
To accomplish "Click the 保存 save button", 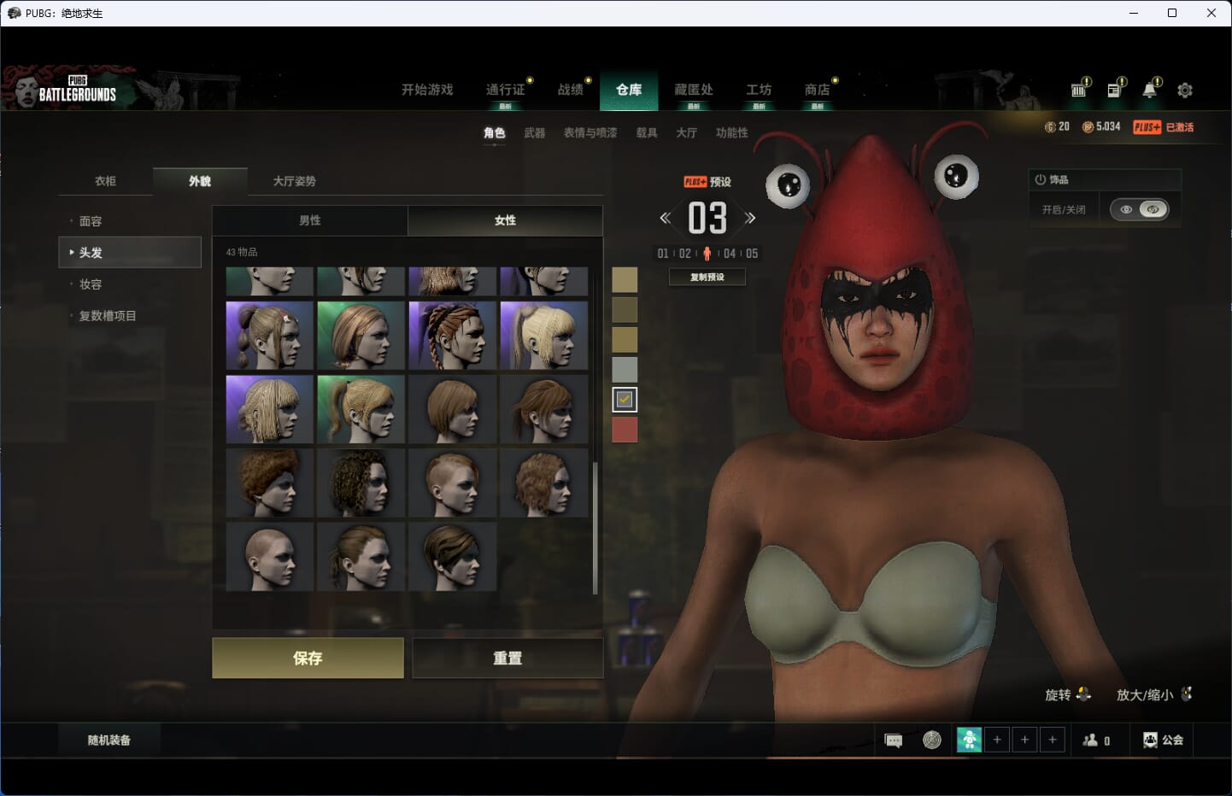I will pyautogui.click(x=308, y=658).
